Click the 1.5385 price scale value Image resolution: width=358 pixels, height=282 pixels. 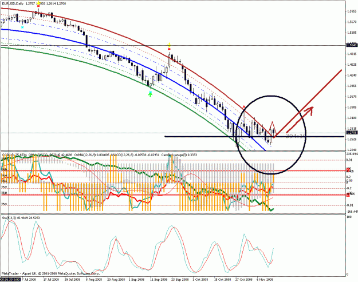pyautogui.click(x=352, y=33)
